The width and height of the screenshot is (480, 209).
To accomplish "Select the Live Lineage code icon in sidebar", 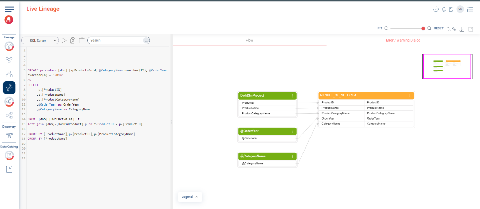I will [x=9, y=88].
